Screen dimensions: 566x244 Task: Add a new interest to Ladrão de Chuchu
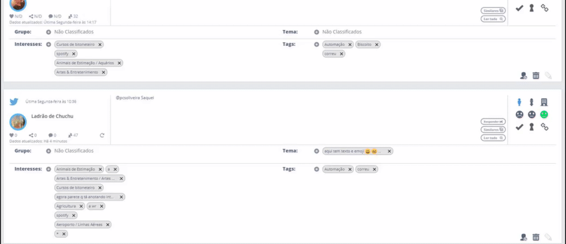point(49,169)
